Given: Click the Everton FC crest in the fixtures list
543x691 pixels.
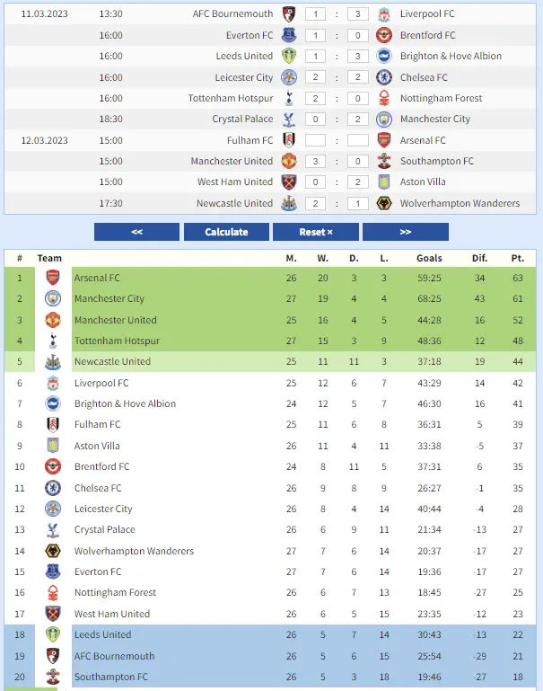Looking at the screenshot, I should [289, 35].
